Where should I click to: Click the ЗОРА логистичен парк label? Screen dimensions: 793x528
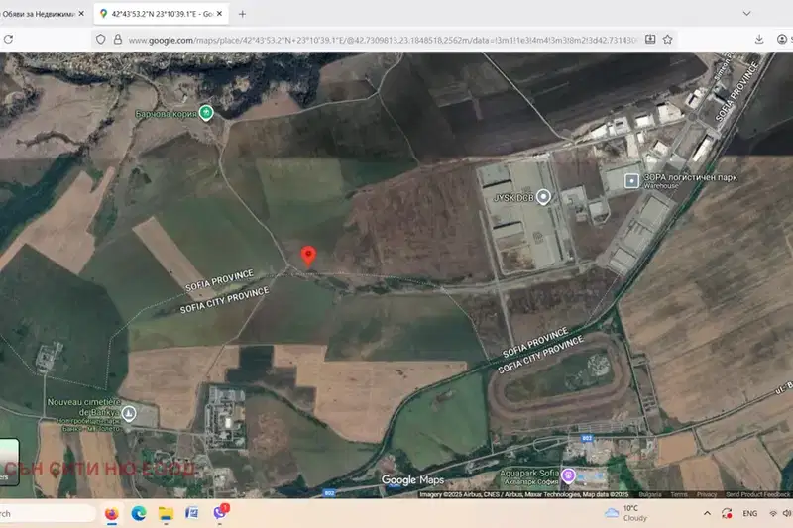[690, 177]
